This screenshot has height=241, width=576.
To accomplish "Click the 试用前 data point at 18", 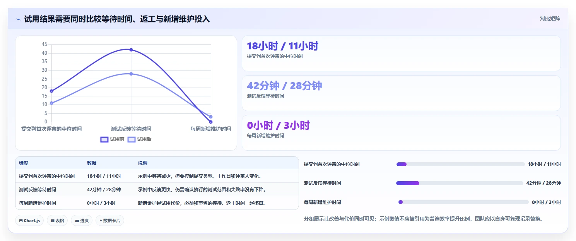I will tap(51, 91).
